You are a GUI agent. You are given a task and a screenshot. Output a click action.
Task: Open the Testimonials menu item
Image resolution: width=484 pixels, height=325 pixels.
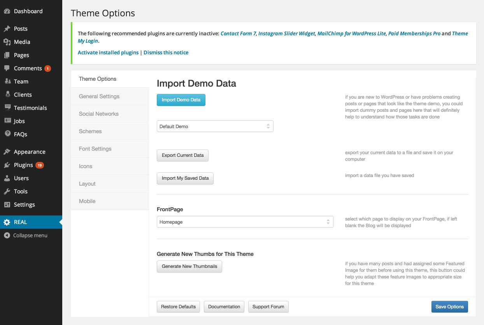[x=30, y=108]
